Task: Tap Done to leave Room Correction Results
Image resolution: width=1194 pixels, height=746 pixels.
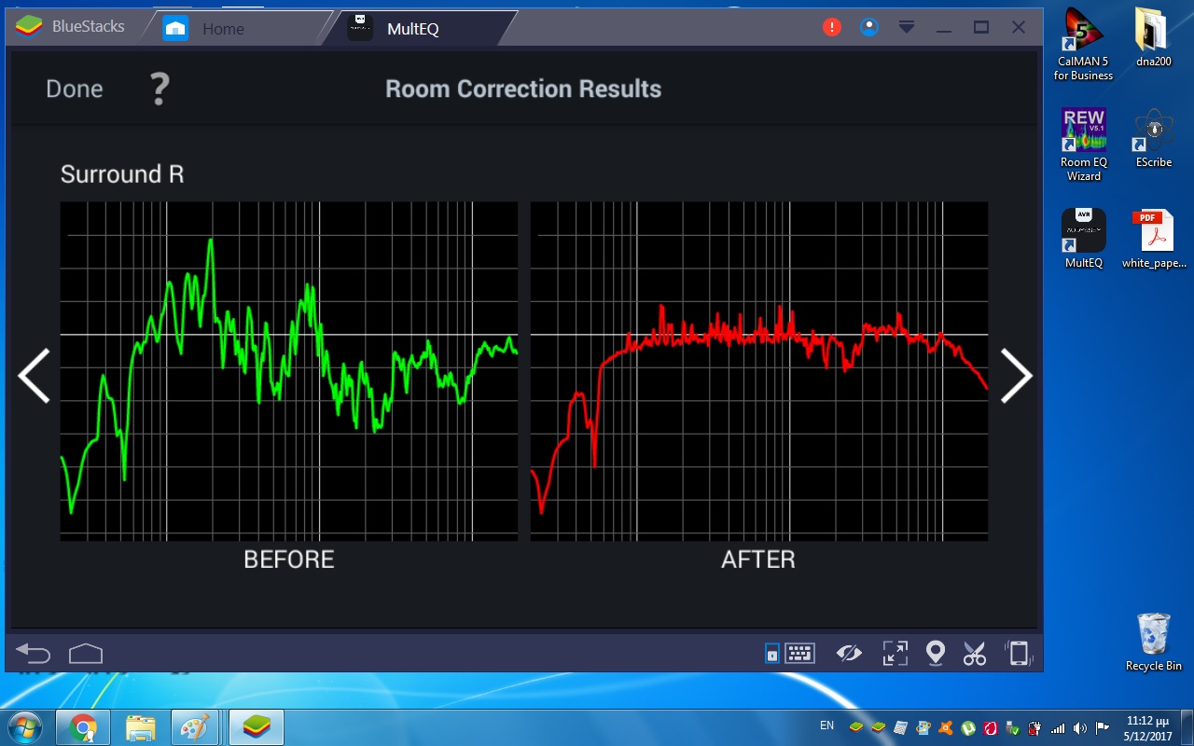Action: click(x=75, y=90)
